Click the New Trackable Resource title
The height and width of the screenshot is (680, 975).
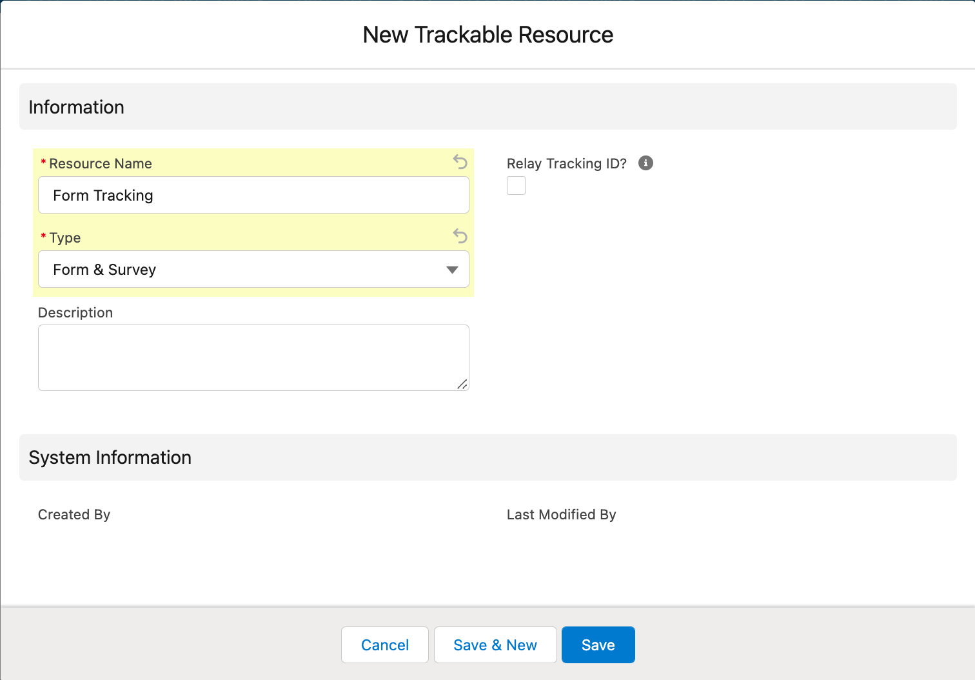[x=488, y=35]
